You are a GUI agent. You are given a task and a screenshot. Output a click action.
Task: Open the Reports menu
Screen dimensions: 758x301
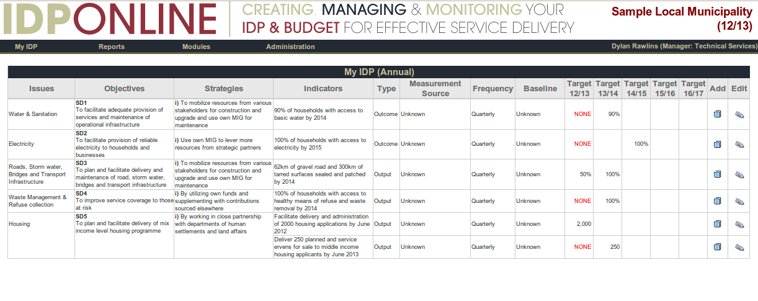pyautogui.click(x=112, y=47)
